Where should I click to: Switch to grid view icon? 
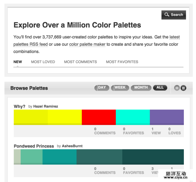[177, 88]
